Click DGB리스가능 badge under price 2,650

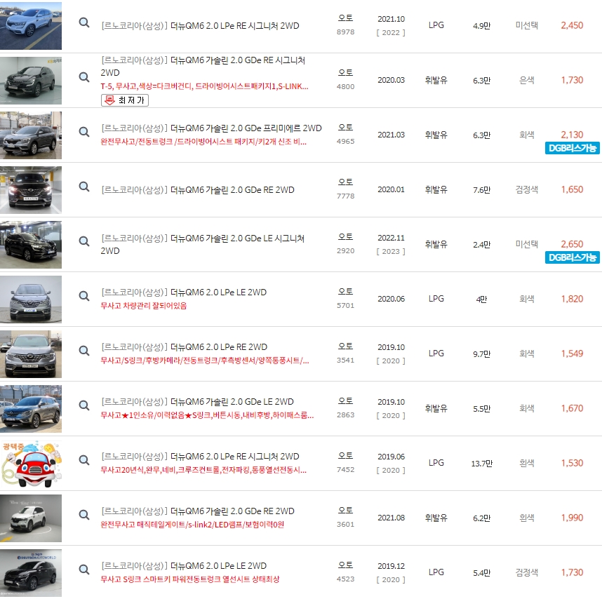(572, 257)
